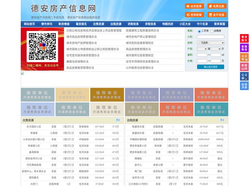Open 地图找房 navigation item
The height and width of the screenshot is (186, 249).
coord(168,24)
